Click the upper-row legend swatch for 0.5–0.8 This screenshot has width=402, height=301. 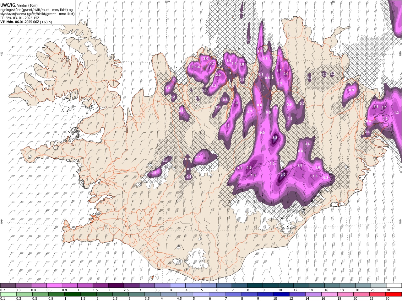[54, 285]
